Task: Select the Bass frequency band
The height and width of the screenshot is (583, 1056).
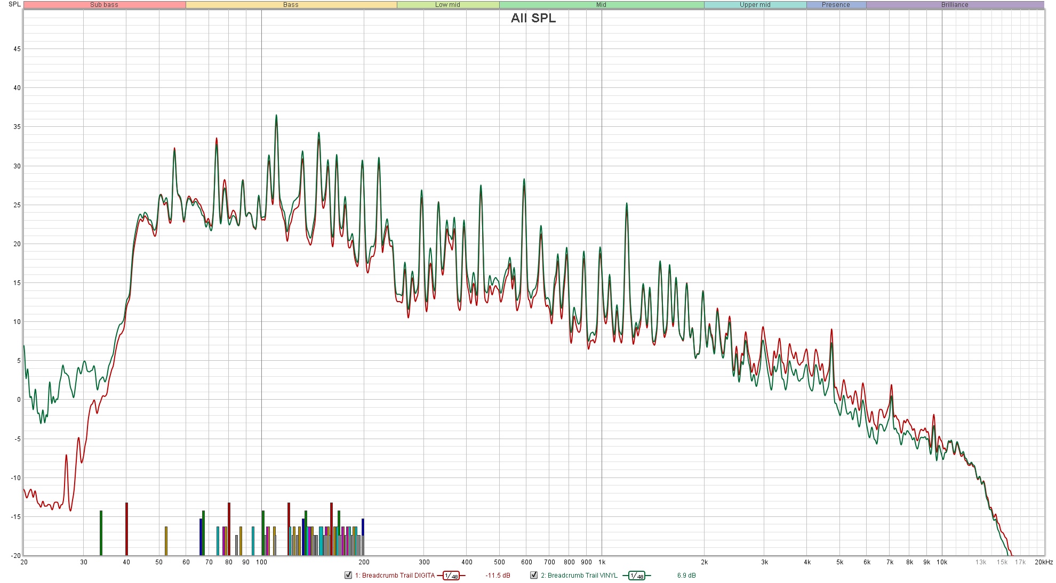Action: coord(291,5)
